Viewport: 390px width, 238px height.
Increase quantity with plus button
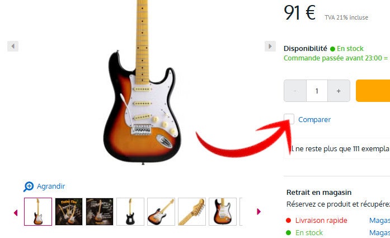pos(339,91)
